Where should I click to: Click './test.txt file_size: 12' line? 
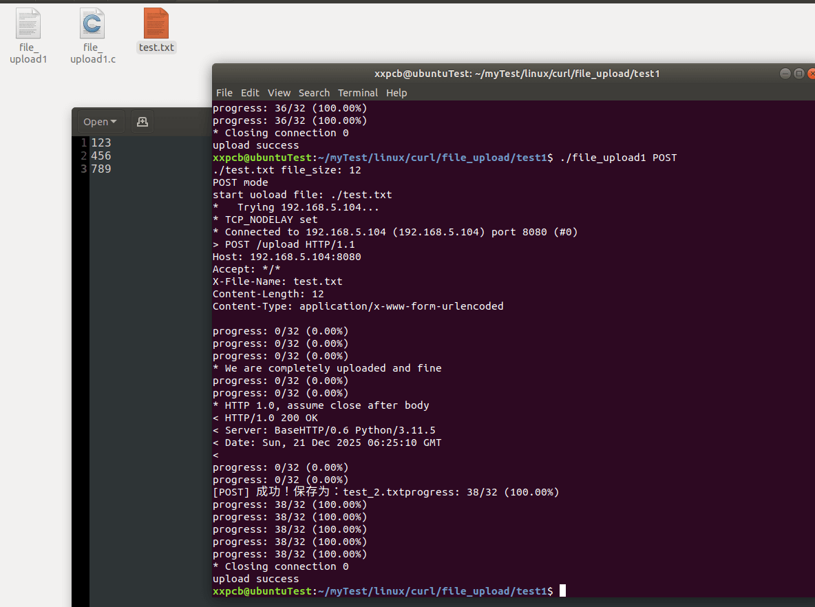pos(287,170)
